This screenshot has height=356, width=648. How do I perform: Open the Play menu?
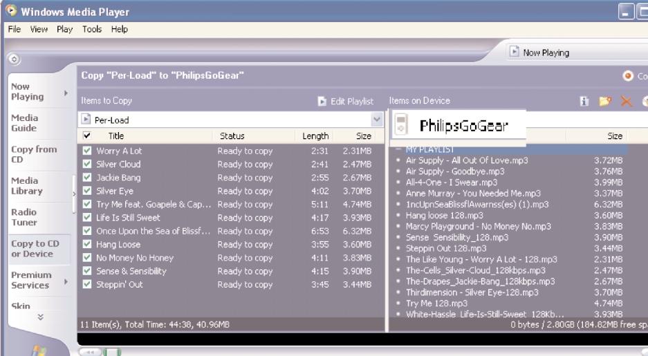coord(64,29)
